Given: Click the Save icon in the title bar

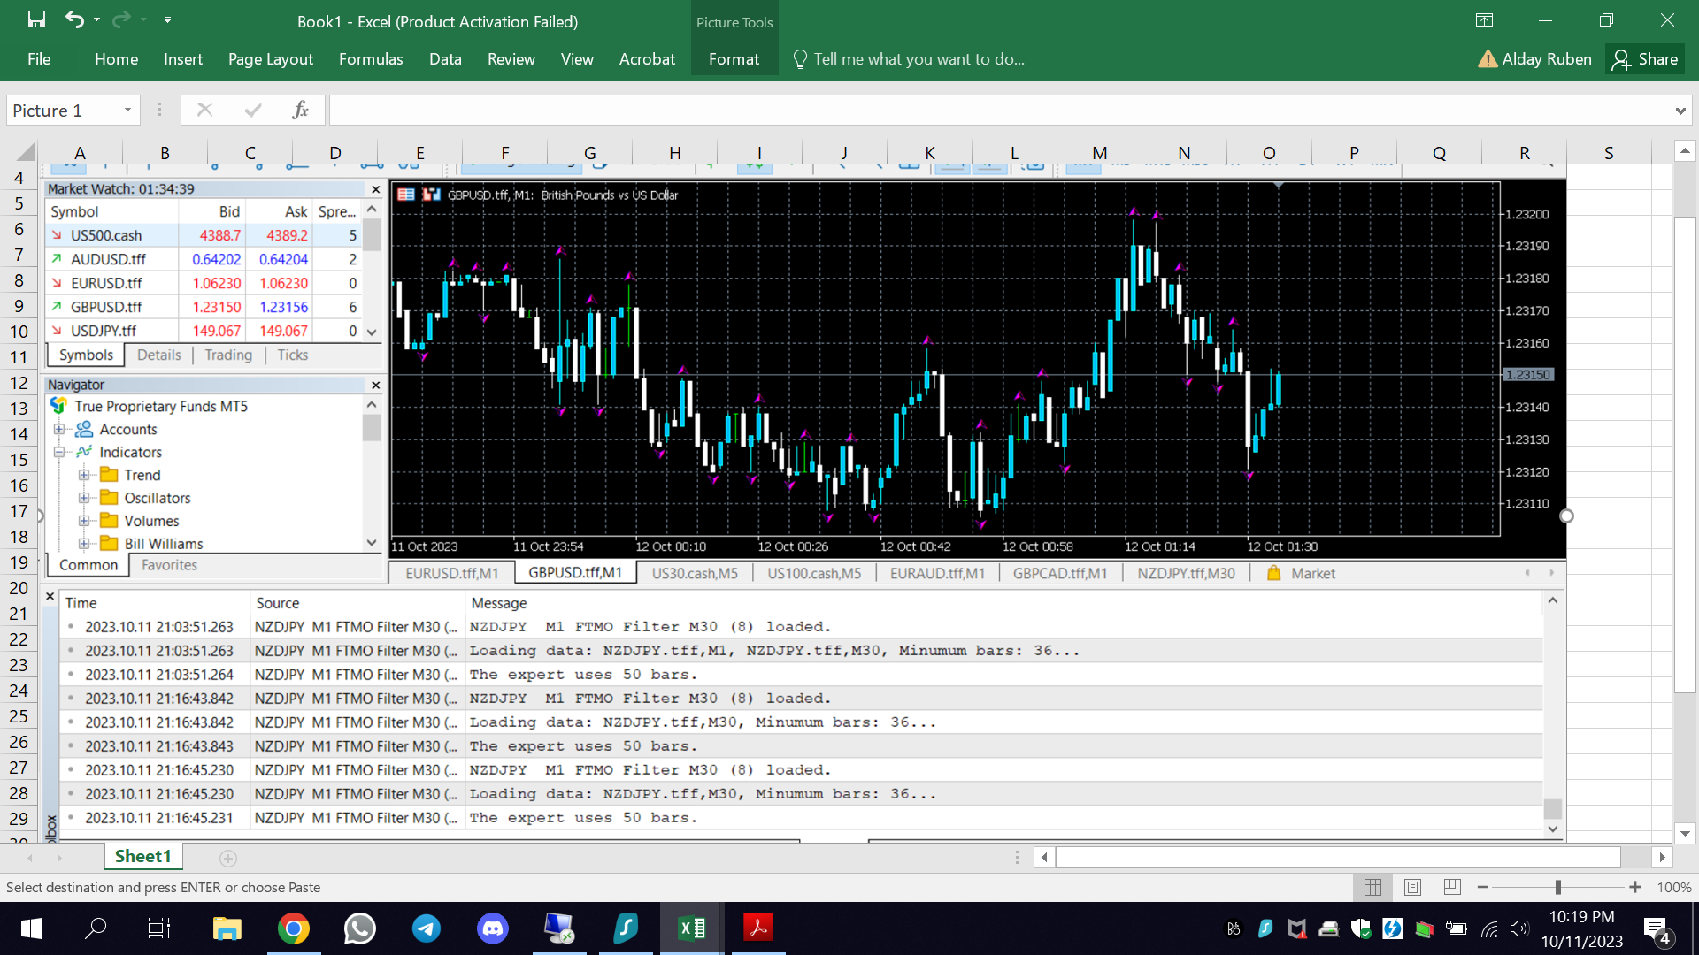Looking at the screenshot, I should [x=36, y=19].
